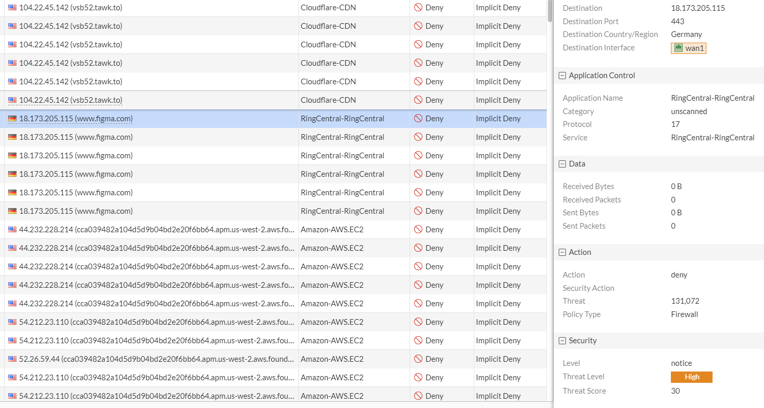This screenshot has width=764, height=408.
Task: Click the Threat value 131,072
Action: (x=685, y=301)
